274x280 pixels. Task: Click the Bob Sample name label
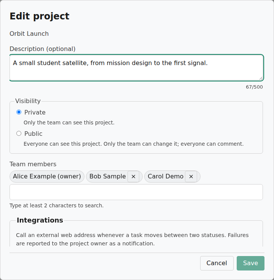tap(108, 177)
